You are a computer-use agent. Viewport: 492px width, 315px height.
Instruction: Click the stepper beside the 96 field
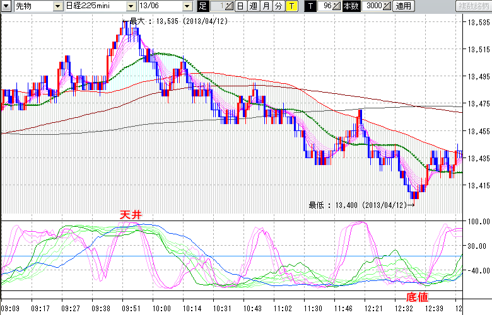pos(337,6)
